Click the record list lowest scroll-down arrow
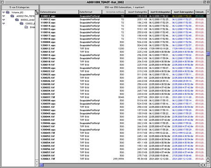 [x=208, y=162]
